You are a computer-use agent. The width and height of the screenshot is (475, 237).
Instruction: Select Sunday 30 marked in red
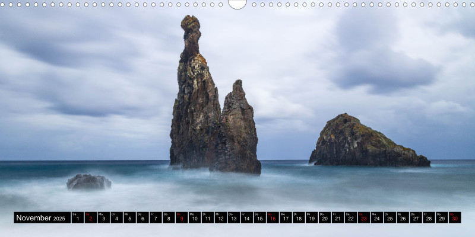[x=455, y=217]
